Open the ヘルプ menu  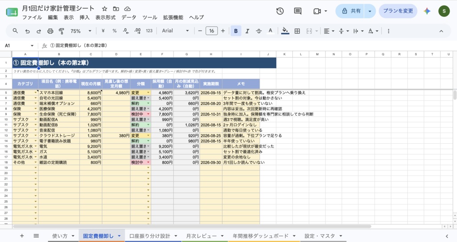pyautogui.click(x=196, y=17)
